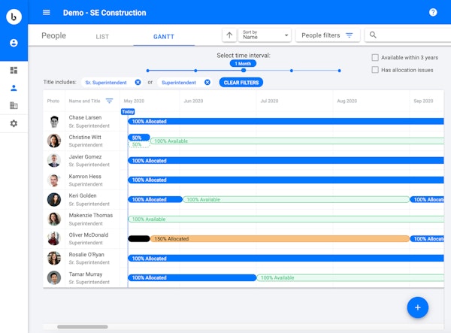The image size is (451, 333).
Task: Go to the dashboard grid icon
Action: click(x=14, y=70)
